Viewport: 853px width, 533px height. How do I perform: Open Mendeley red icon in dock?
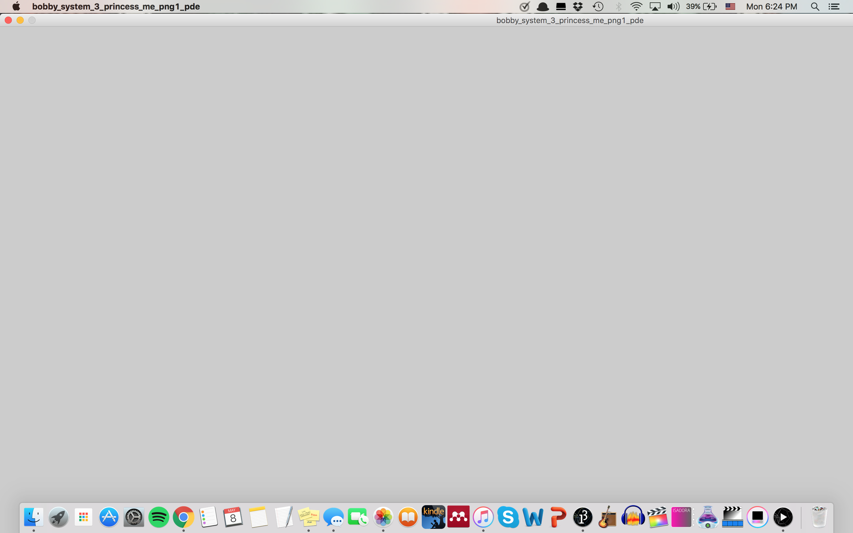pos(458,516)
